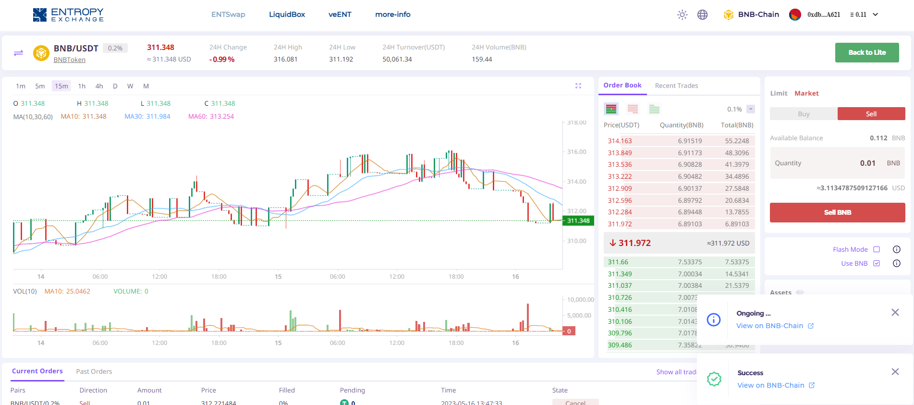
Task: Click bid price 311.66 row
Action: pos(679,262)
